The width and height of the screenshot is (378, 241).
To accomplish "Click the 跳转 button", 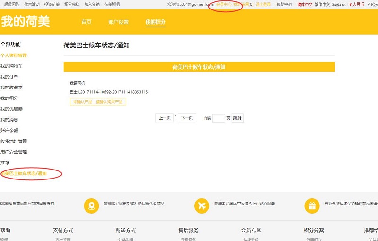I will click(238, 118).
